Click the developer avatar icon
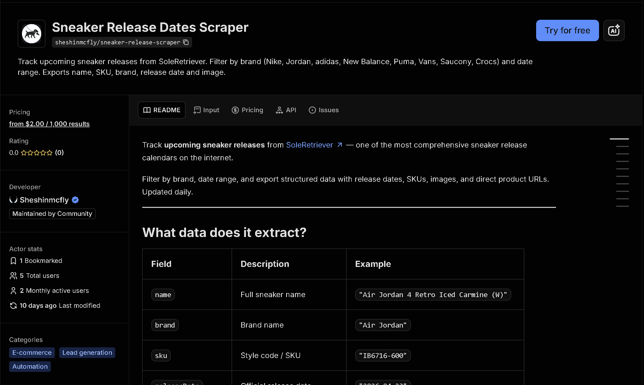The image size is (644, 385). [13, 200]
